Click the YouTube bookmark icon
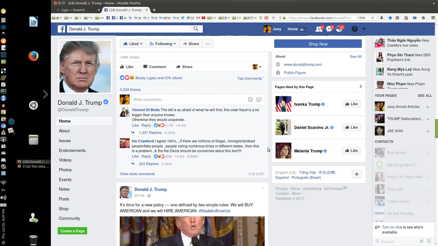Image resolution: width=438 pixels, height=246 pixels. pyautogui.click(x=204, y=18)
